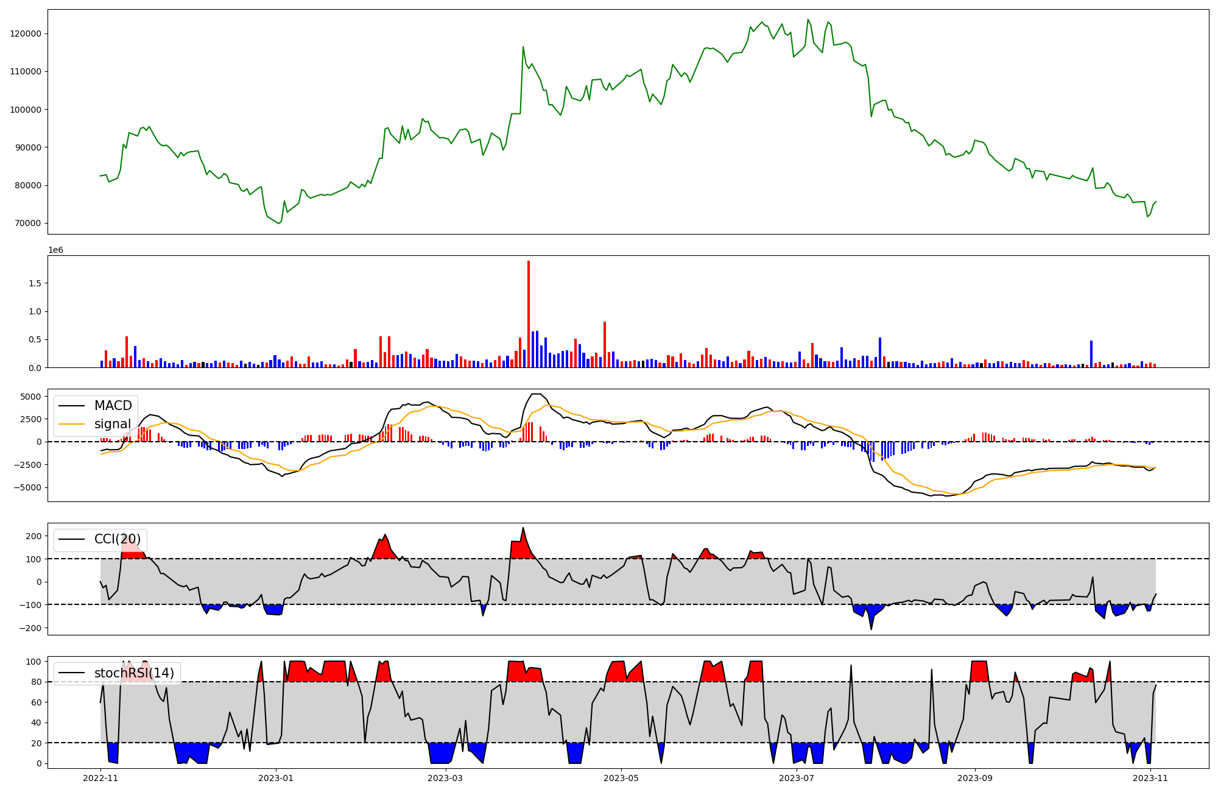Click the 2023-11 x-axis date label
The image size is (1218, 792).
click(x=1150, y=778)
